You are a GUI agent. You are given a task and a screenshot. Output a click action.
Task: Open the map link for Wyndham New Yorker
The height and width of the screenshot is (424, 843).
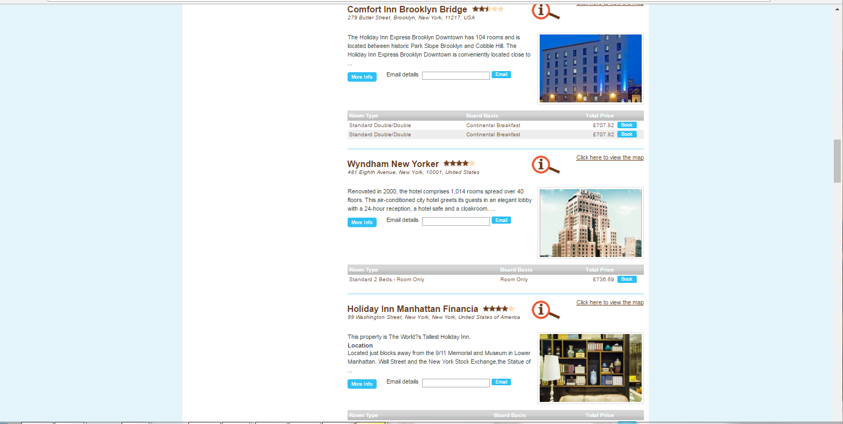pyautogui.click(x=610, y=157)
